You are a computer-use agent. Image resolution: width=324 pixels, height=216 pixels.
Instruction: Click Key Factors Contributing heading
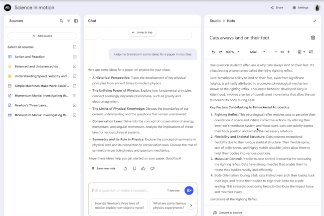pyautogui.click(x=250, y=107)
